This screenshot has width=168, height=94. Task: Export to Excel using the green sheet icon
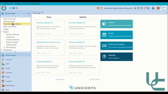(138, 8)
